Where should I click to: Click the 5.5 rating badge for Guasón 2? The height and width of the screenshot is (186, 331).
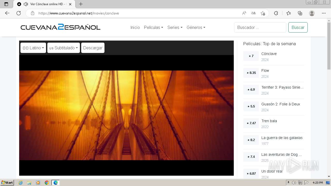251,106
